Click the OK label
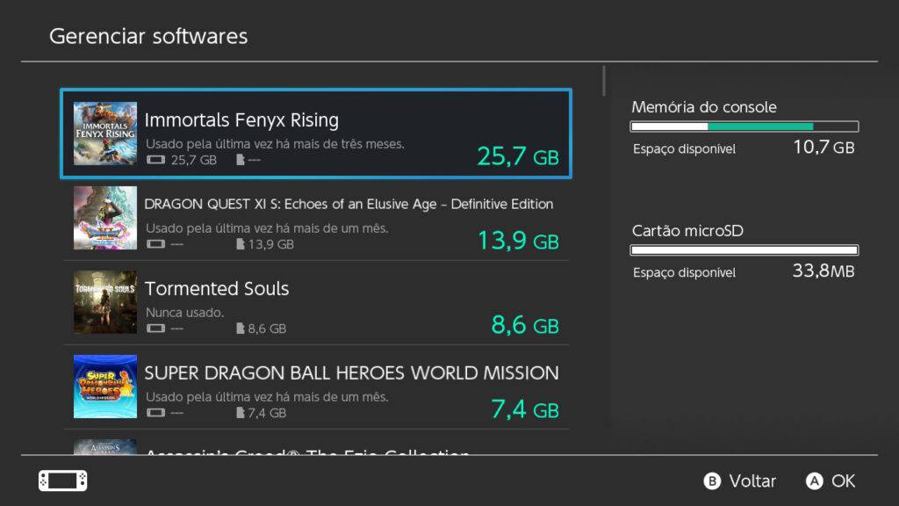899x506 pixels. 844,481
